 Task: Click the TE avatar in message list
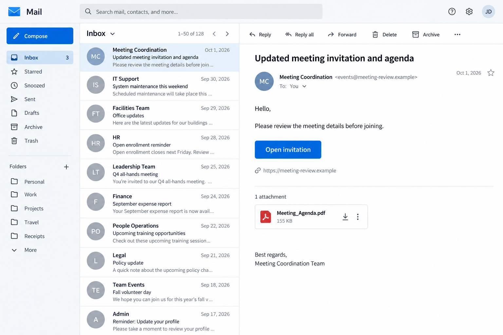tap(96, 290)
